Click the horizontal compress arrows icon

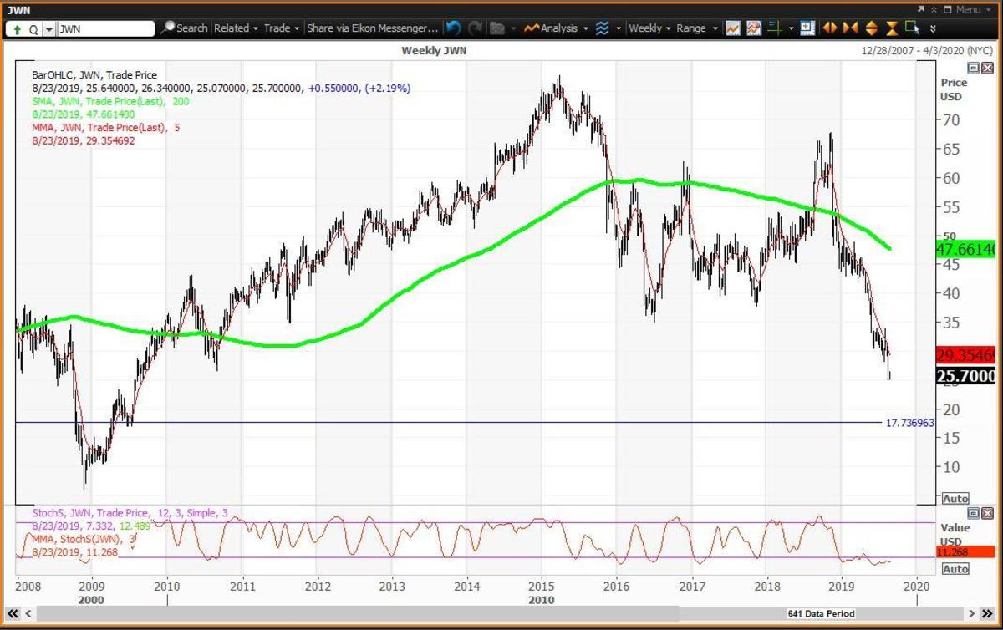coord(851,28)
